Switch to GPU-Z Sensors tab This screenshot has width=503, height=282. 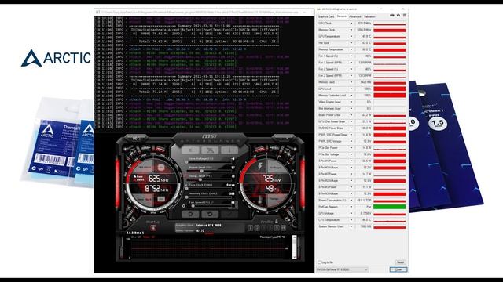tap(341, 16)
